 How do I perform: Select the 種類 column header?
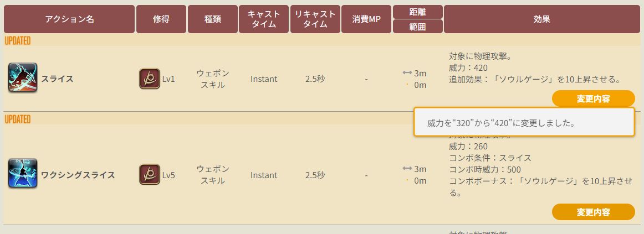(212, 19)
